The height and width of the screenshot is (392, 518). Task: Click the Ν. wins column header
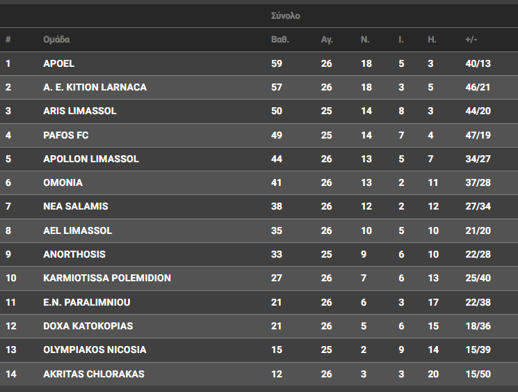point(365,40)
